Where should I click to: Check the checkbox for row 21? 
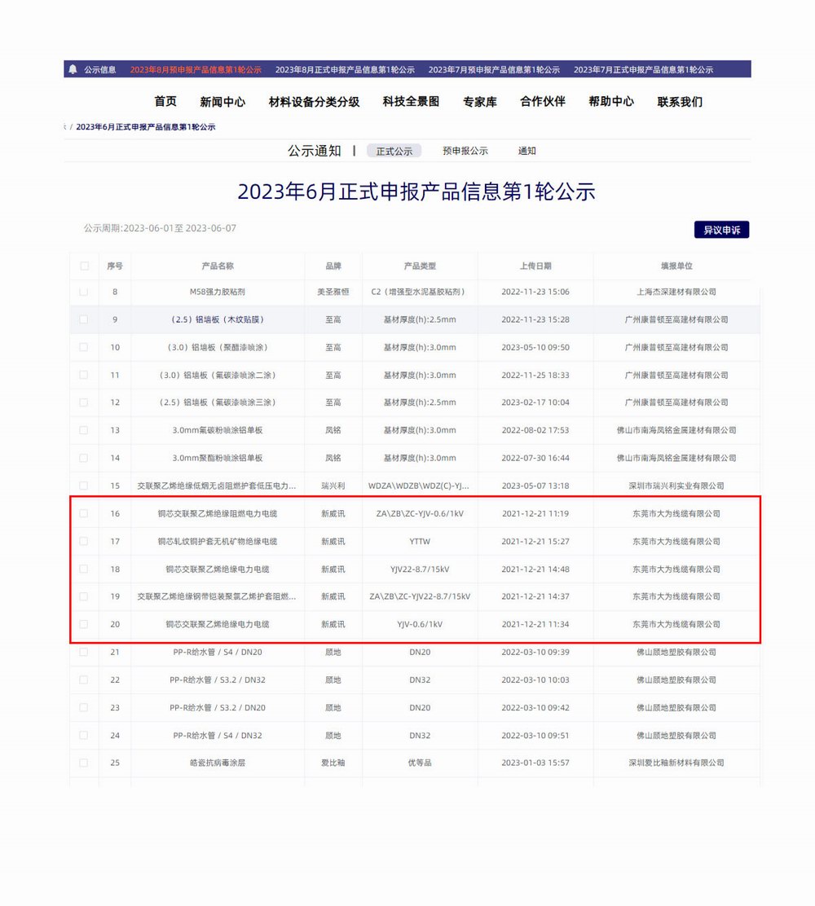[84, 652]
